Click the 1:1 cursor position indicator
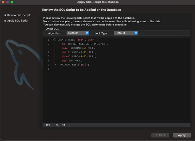195x141 pixels. [x=64, y=125]
